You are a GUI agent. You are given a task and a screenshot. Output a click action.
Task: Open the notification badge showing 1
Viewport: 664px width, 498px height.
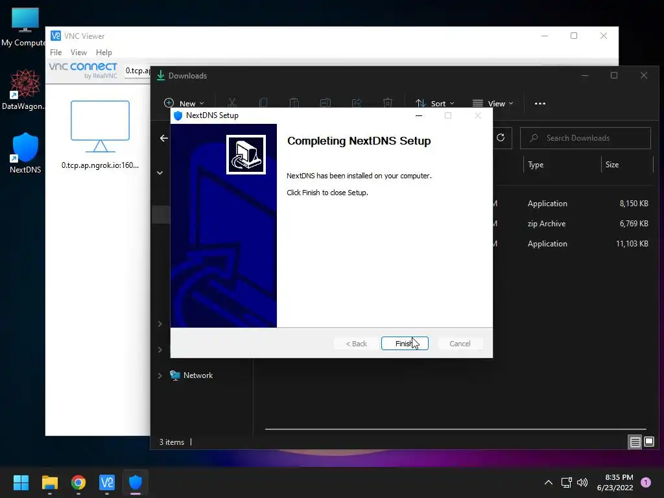coord(646,482)
